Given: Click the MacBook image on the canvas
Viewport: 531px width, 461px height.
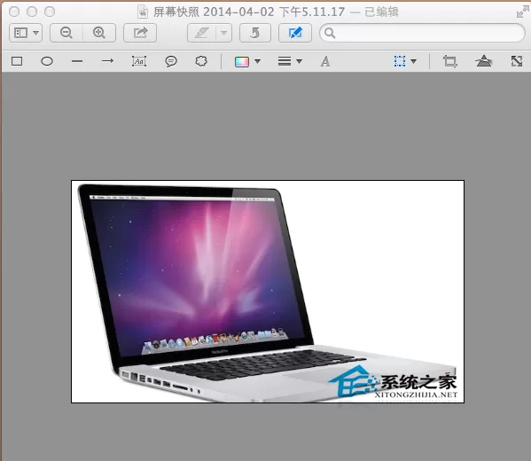Looking at the screenshot, I should (268, 292).
